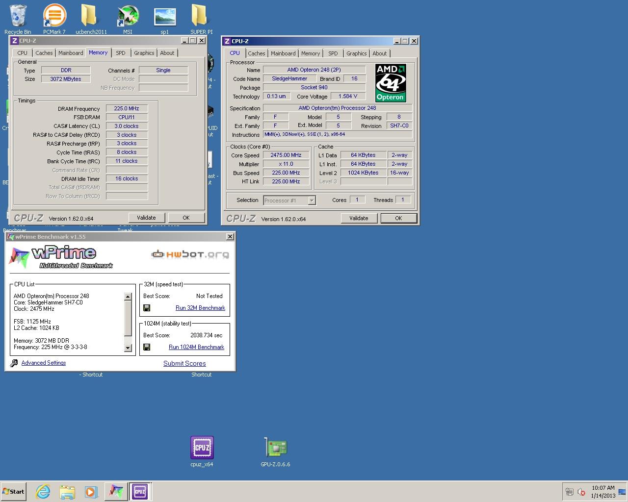Open Mainboard tab in the memory CPU-Z window
Screen dimensions: 628x502
(71, 53)
